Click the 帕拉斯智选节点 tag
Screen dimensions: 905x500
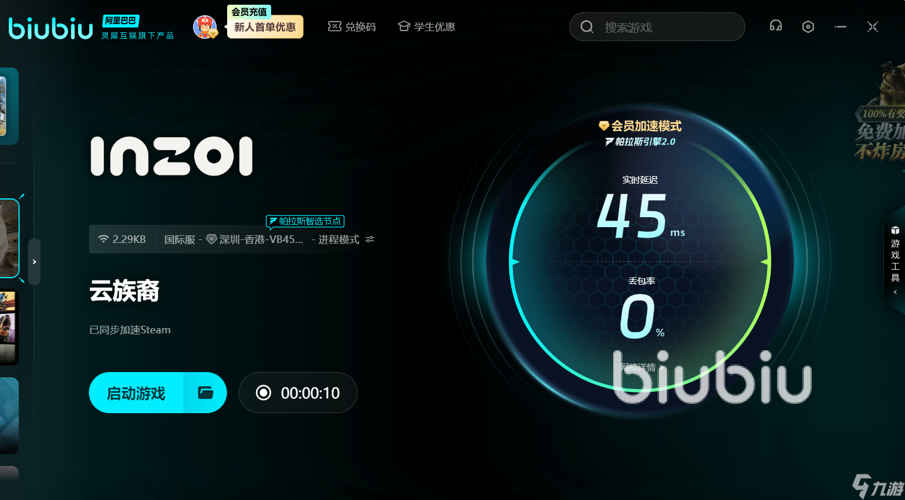tap(305, 221)
